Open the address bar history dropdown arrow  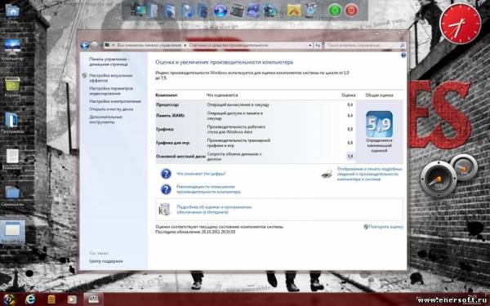click(310, 46)
